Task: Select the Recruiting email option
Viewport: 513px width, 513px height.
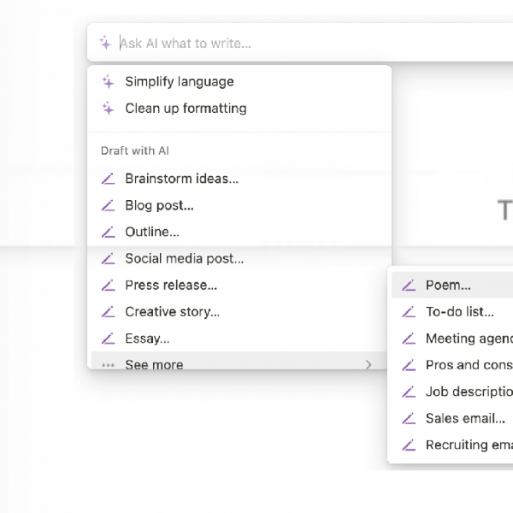Action: (469, 445)
